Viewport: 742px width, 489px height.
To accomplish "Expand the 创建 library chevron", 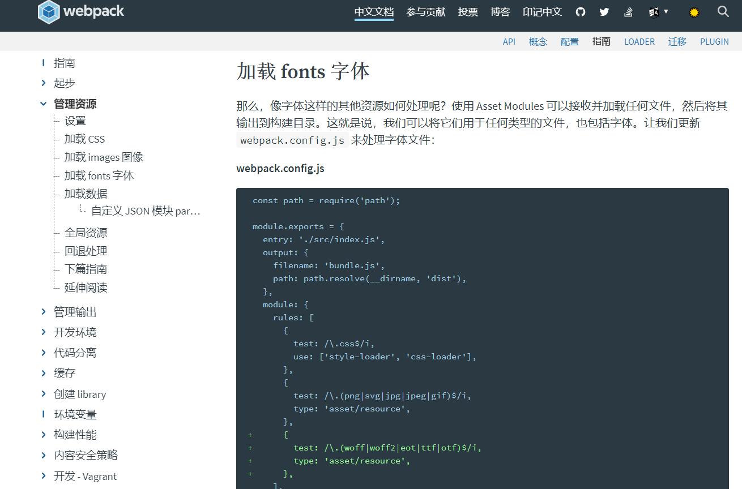I will click(44, 393).
